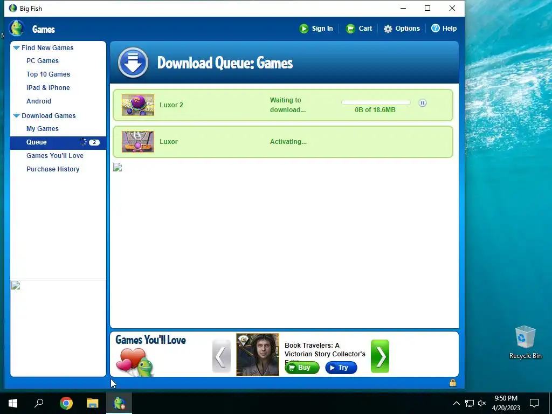Select Recycle Bin on desktop
This screenshot has height=414, width=552.
click(525, 342)
